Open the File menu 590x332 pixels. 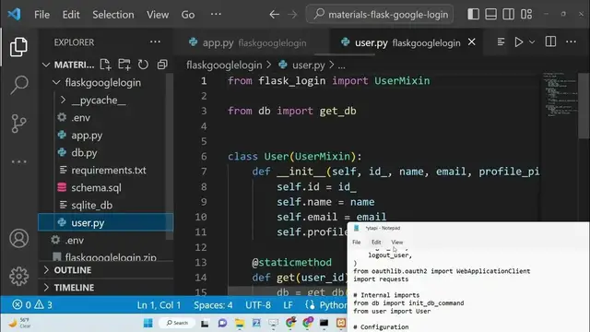[x=41, y=15]
